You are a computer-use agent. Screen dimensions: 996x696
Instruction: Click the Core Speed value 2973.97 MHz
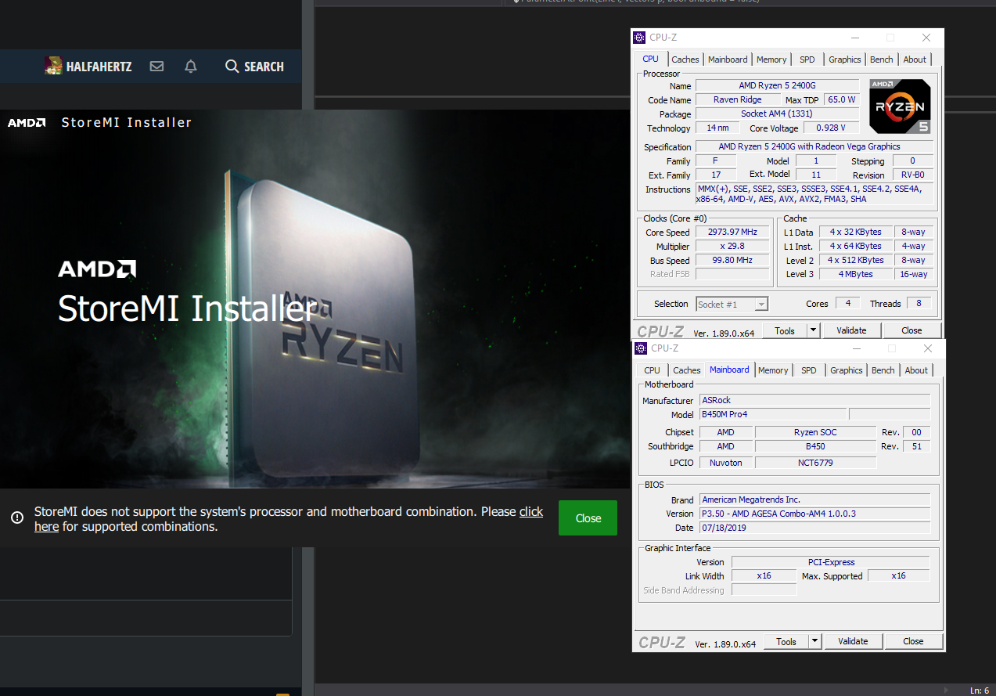[x=732, y=233]
